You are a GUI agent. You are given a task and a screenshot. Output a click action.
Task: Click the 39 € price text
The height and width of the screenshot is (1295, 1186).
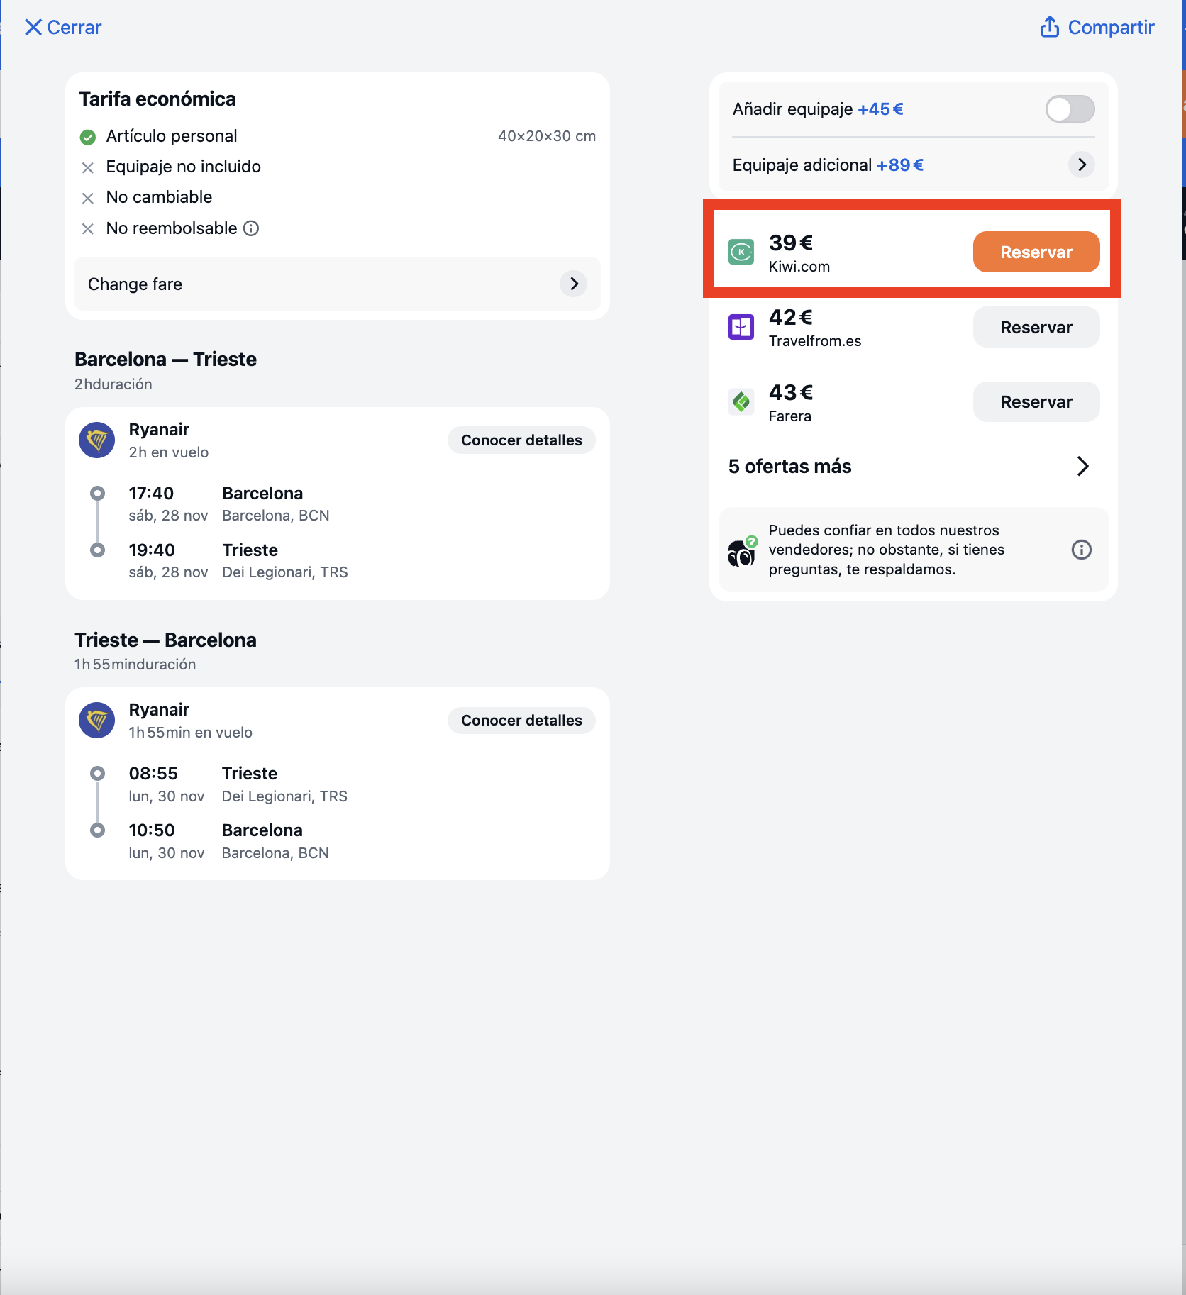[x=791, y=243]
